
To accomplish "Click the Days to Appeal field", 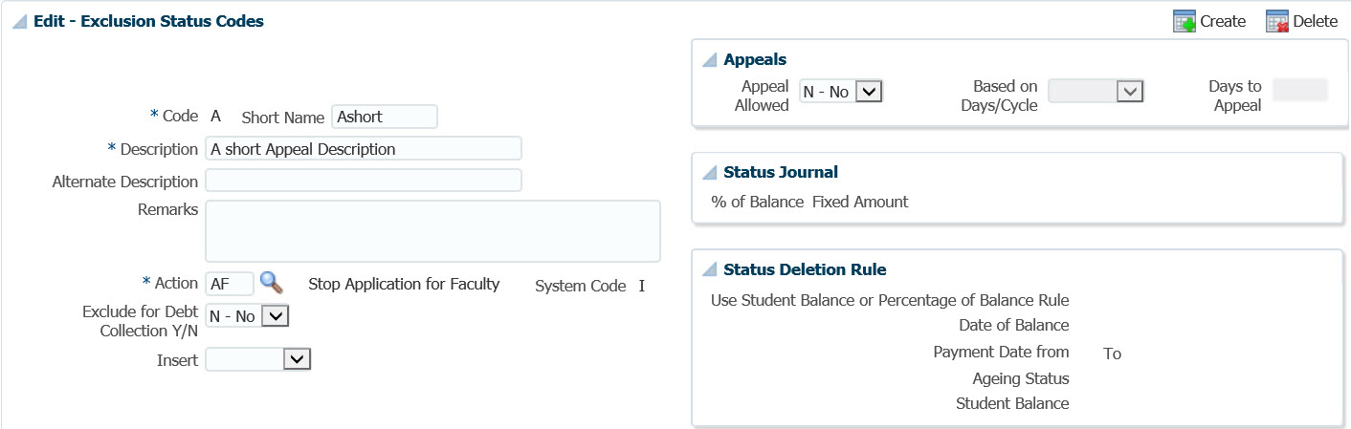I will [x=1300, y=91].
